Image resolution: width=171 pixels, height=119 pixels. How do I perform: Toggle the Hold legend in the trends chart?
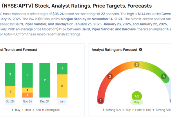click(26, 110)
